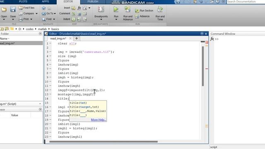This screenshot has height=149, width=265.
Task: Click the browse folder icon in address bar
Action: click(x=7, y=29)
